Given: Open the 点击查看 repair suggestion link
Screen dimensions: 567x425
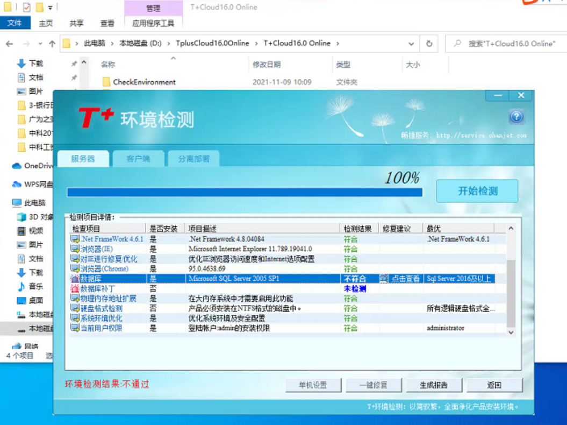Looking at the screenshot, I should [406, 278].
